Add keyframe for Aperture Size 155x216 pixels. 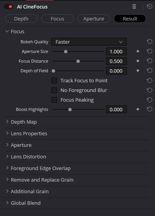coord(138,51)
